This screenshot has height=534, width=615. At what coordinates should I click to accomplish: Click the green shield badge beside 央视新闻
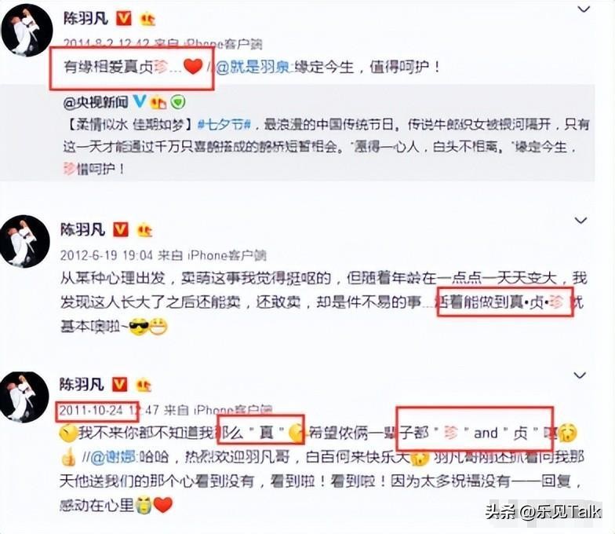[x=177, y=102]
